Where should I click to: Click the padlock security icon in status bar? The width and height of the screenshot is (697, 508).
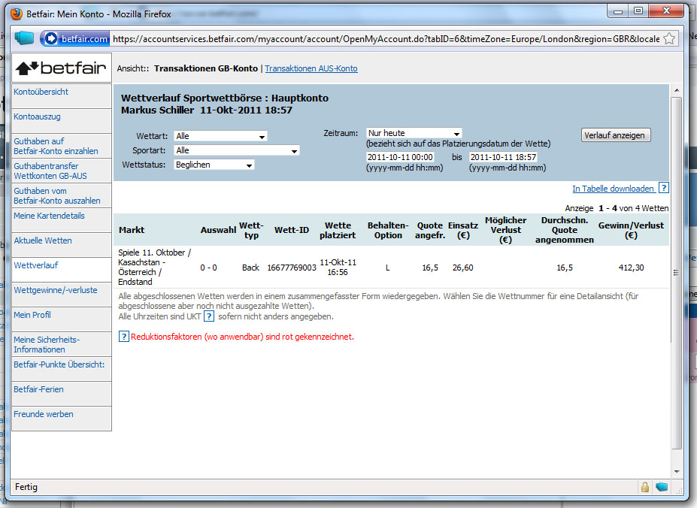[644, 487]
